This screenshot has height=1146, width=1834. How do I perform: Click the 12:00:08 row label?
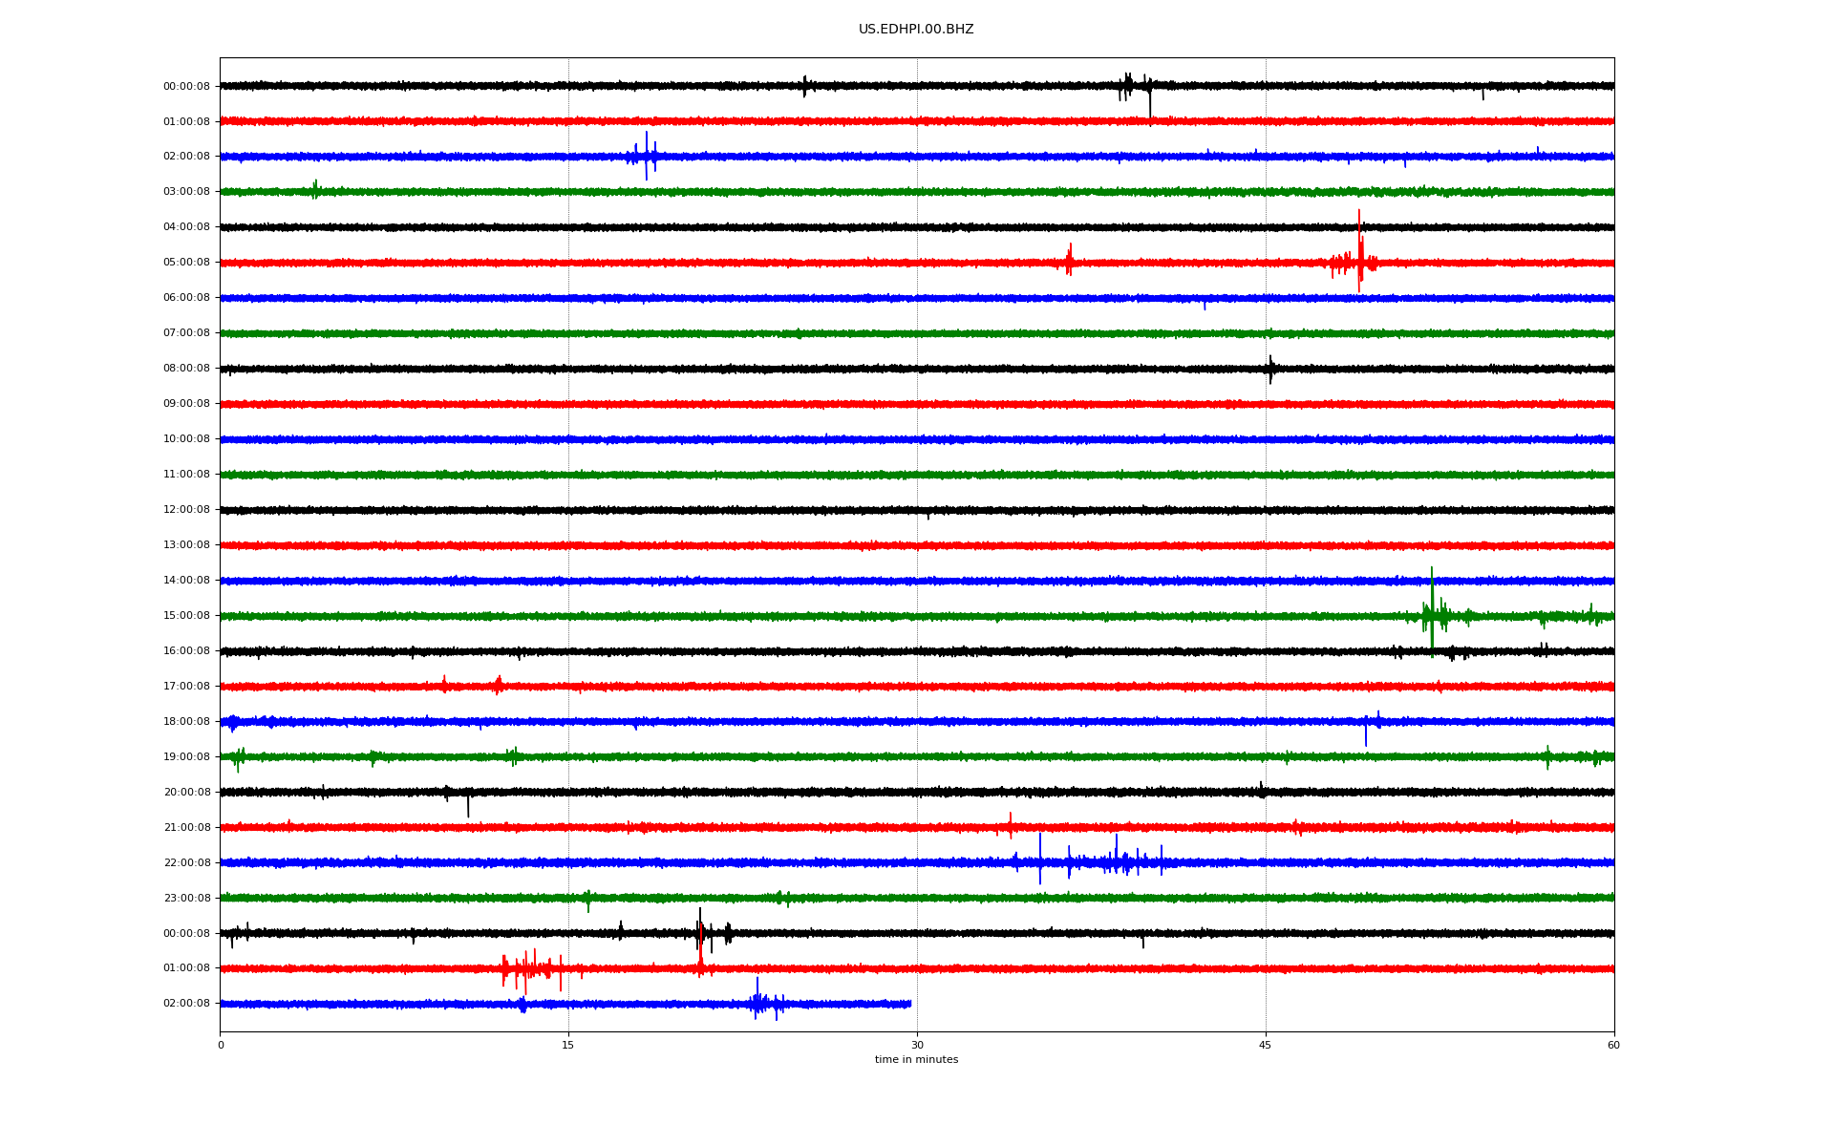pos(186,510)
